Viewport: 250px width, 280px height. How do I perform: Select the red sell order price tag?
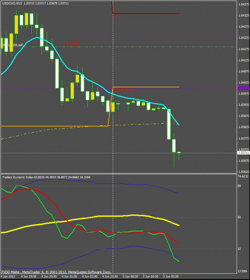click(72, 44)
